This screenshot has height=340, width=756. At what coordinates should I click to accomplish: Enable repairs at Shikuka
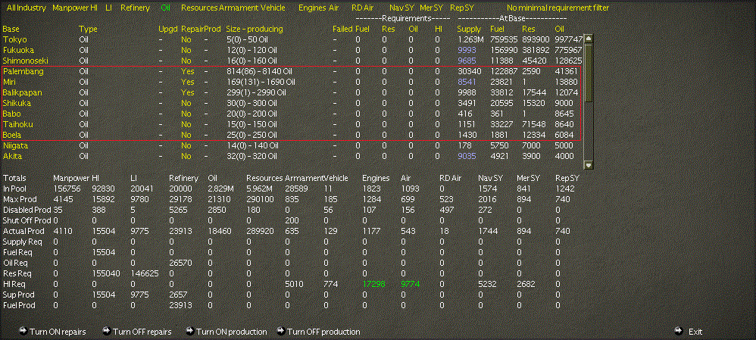point(186,103)
